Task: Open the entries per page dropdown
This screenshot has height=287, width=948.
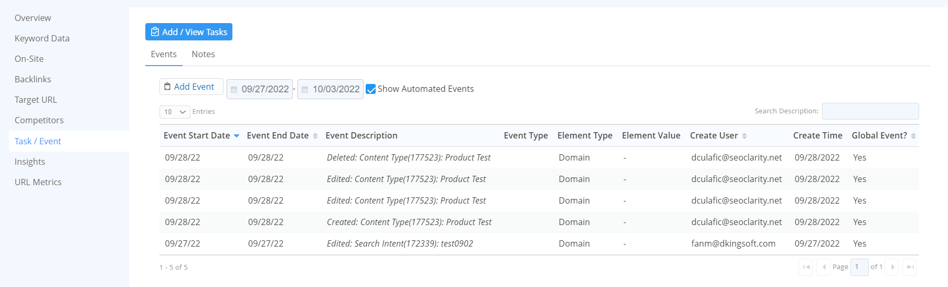Action: [175, 112]
